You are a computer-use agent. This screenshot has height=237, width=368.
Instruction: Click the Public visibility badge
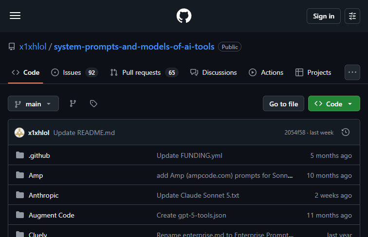coord(230,47)
